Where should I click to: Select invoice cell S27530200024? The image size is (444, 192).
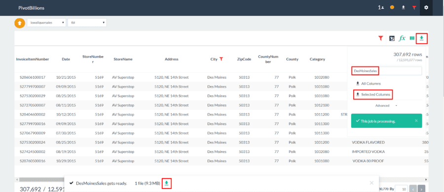pyautogui.click(x=33, y=142)
